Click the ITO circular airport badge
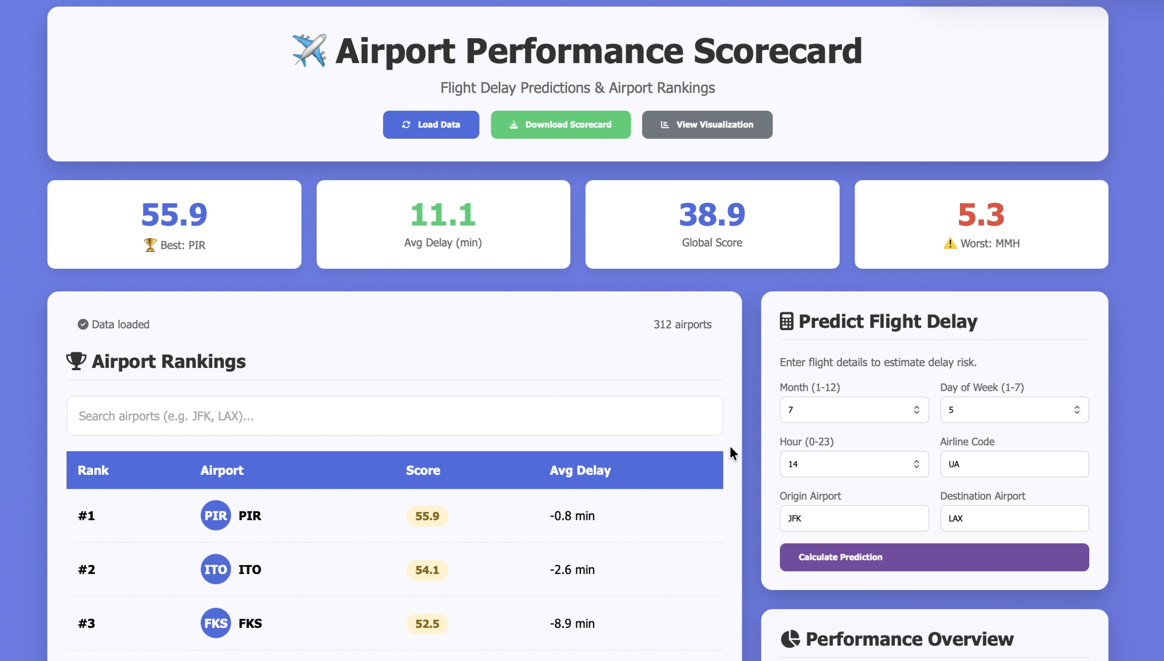The width and height of the screenshot is (1164, 661). (x=216, y=569)
